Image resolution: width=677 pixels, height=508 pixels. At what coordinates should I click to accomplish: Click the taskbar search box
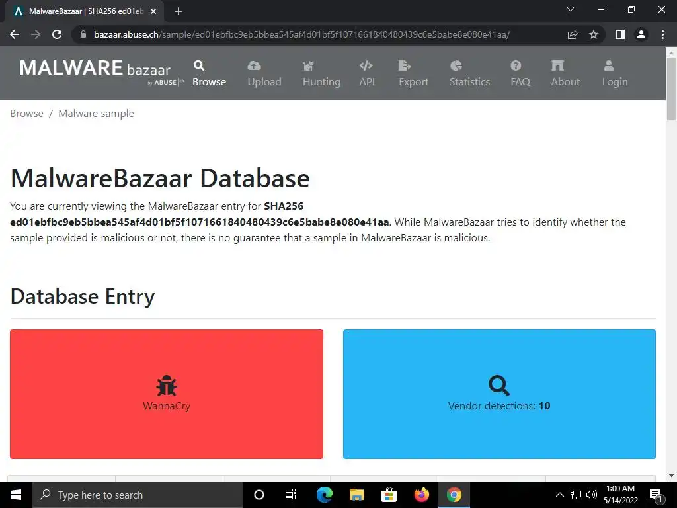pos(138,495)
